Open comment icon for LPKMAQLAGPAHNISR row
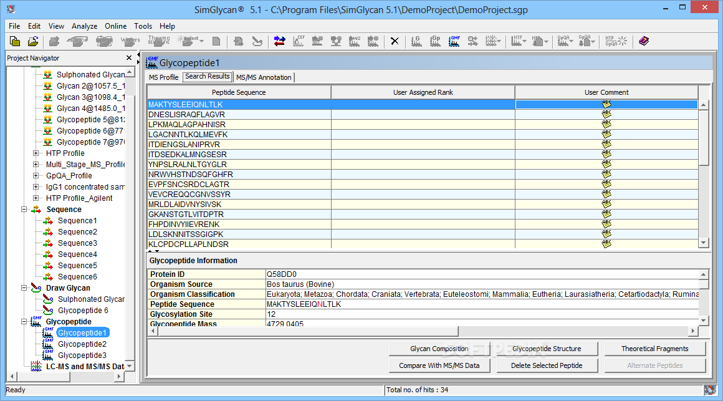This screenshot has width=723, height=401. click(606, 125)
